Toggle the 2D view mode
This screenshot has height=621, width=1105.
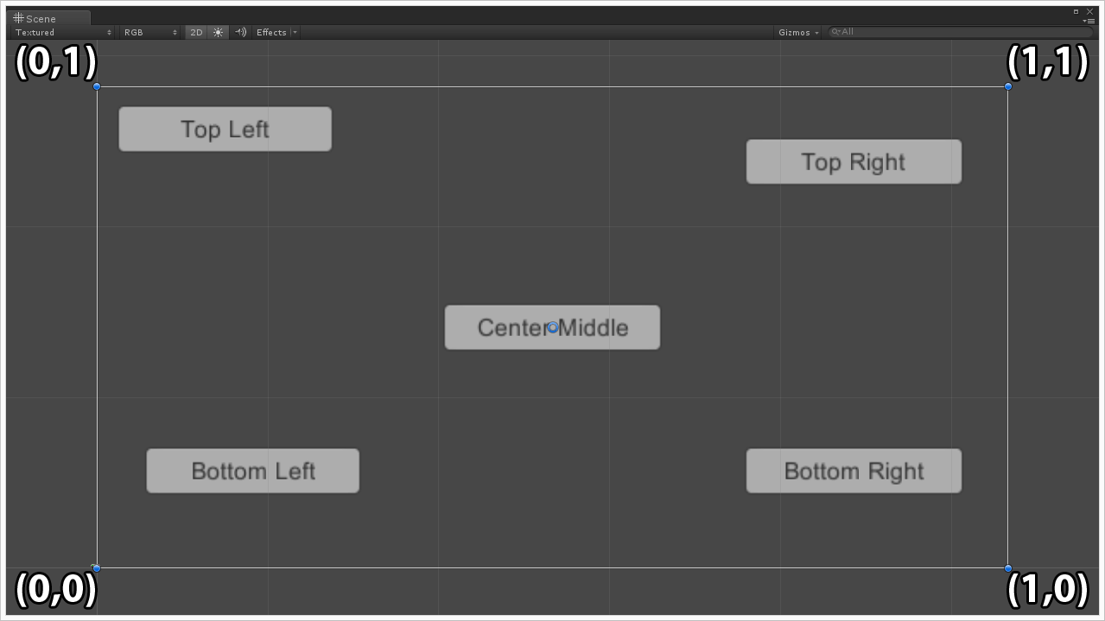point(196,32)
